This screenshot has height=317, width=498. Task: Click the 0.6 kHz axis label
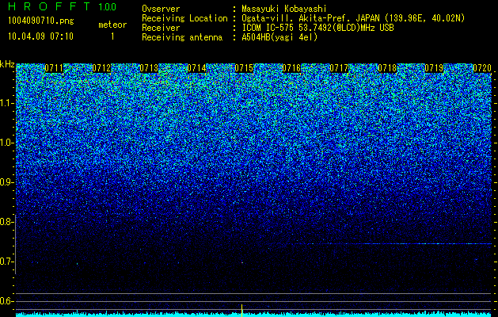(x=6, y=301)
